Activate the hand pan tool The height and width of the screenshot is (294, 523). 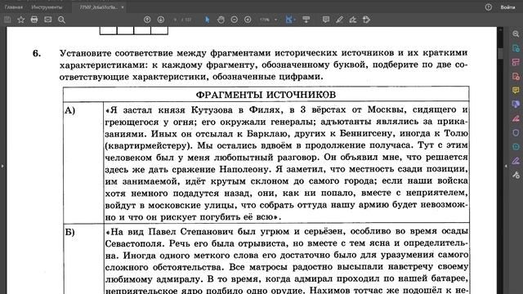221,20
